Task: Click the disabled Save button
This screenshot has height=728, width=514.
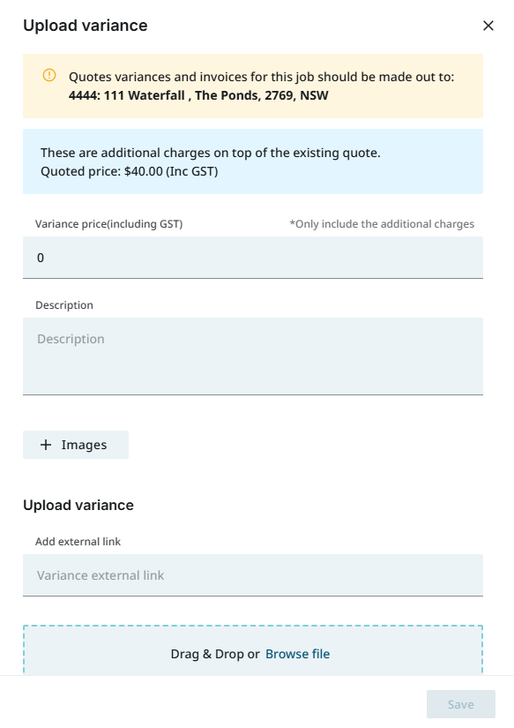Action: 460,703
